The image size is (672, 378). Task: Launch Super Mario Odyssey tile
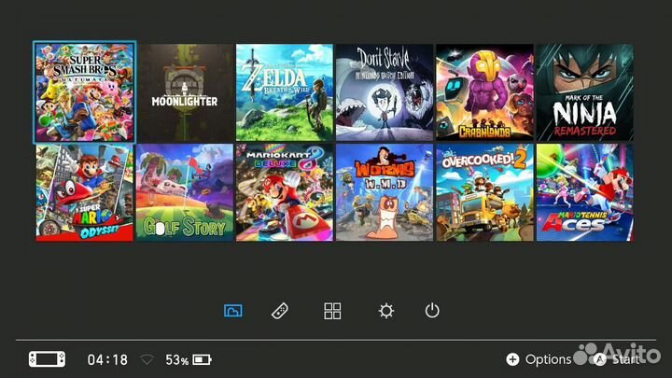point(85,192)
